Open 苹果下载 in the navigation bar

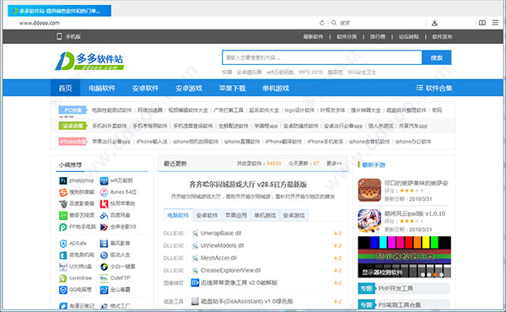[x=233, y=88]
